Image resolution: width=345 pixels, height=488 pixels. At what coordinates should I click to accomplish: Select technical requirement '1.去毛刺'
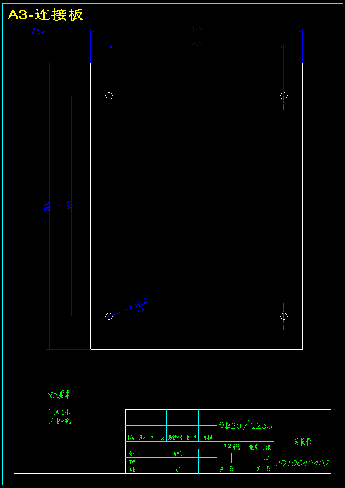click(60, 412)
